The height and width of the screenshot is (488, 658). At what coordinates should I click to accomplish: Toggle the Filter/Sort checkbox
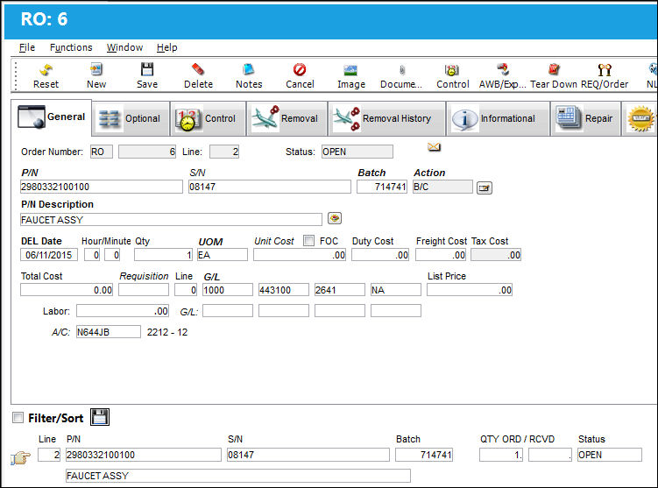pos(18,418)
